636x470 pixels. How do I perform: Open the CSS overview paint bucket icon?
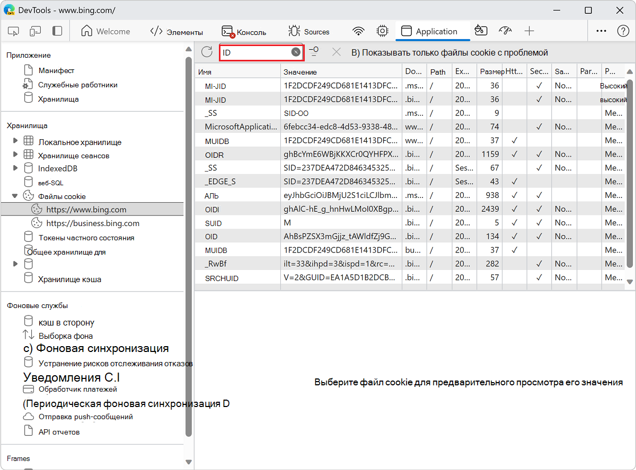pos(481,31)
